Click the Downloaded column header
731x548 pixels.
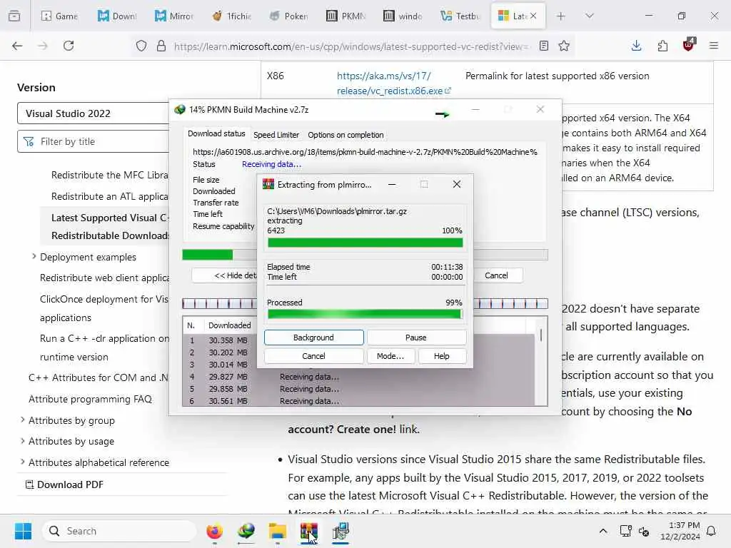229,325
